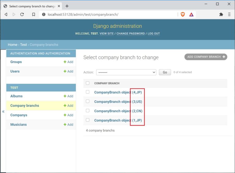Screen dimensions: 235x173
Task: Click the Brave Rewards triangle icon
Action: click(191, 14)
